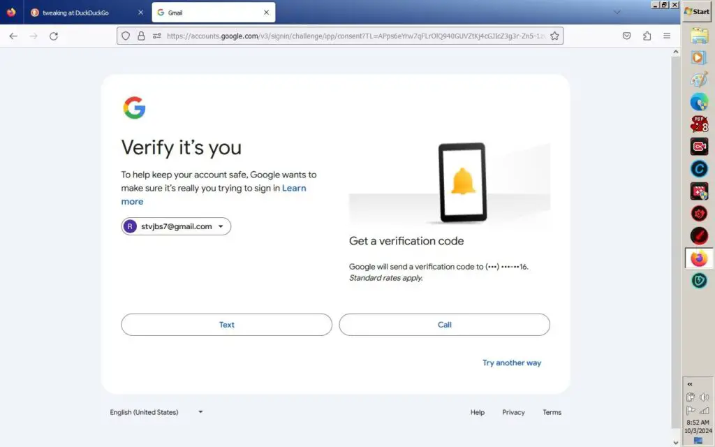The width and height of the screenshot is (715, 447).
Task: Go back to the previous page
Action: point(13,36)
